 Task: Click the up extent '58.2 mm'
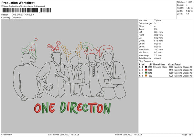[x=158, y=38]
